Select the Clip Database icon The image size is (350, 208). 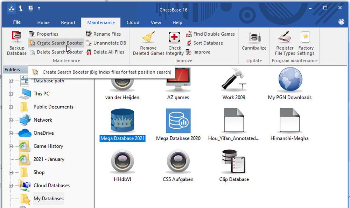(x=234, y=162)
